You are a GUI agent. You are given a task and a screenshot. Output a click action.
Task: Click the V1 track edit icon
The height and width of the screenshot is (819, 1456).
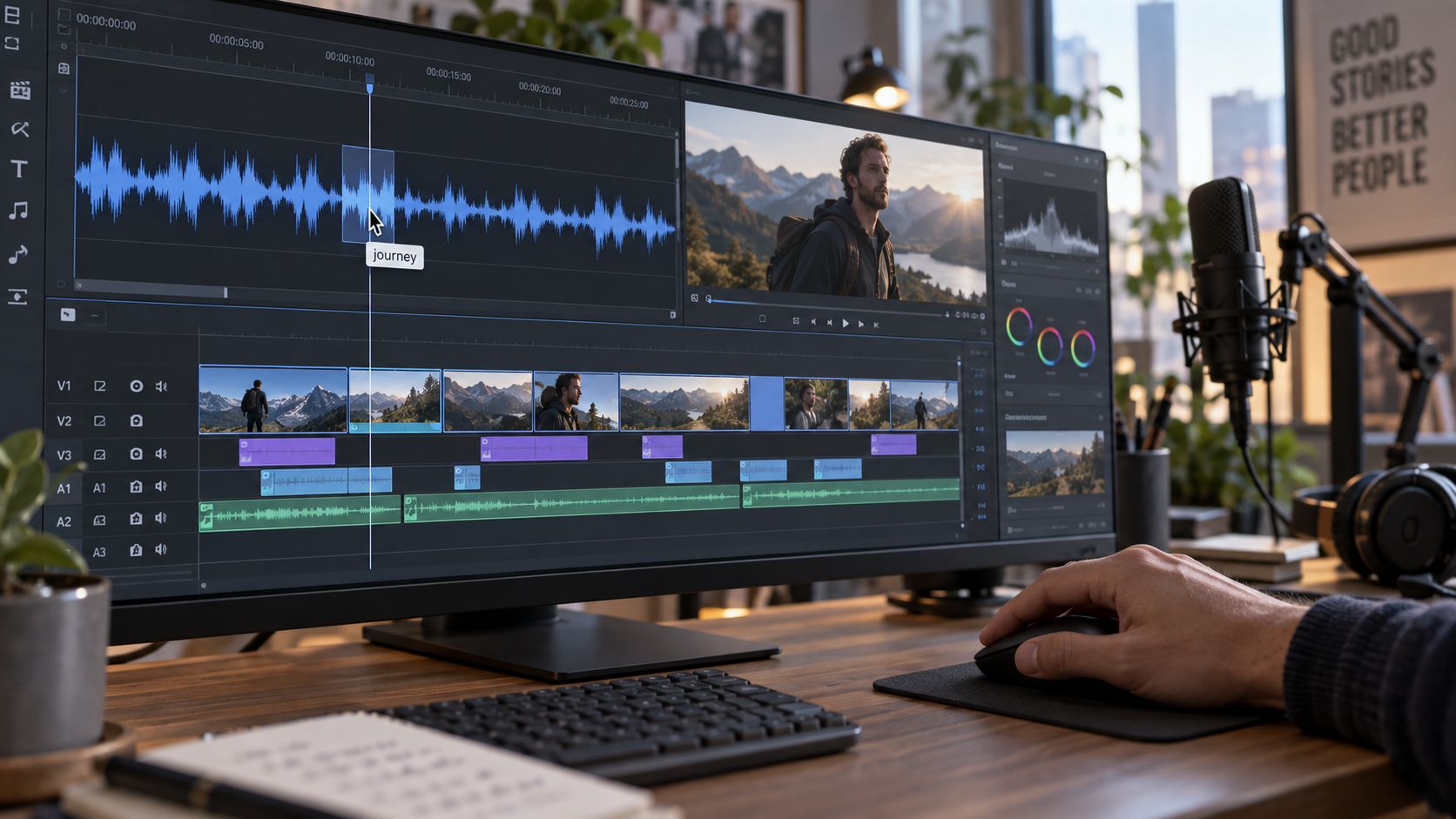click(x=100, y=386)
